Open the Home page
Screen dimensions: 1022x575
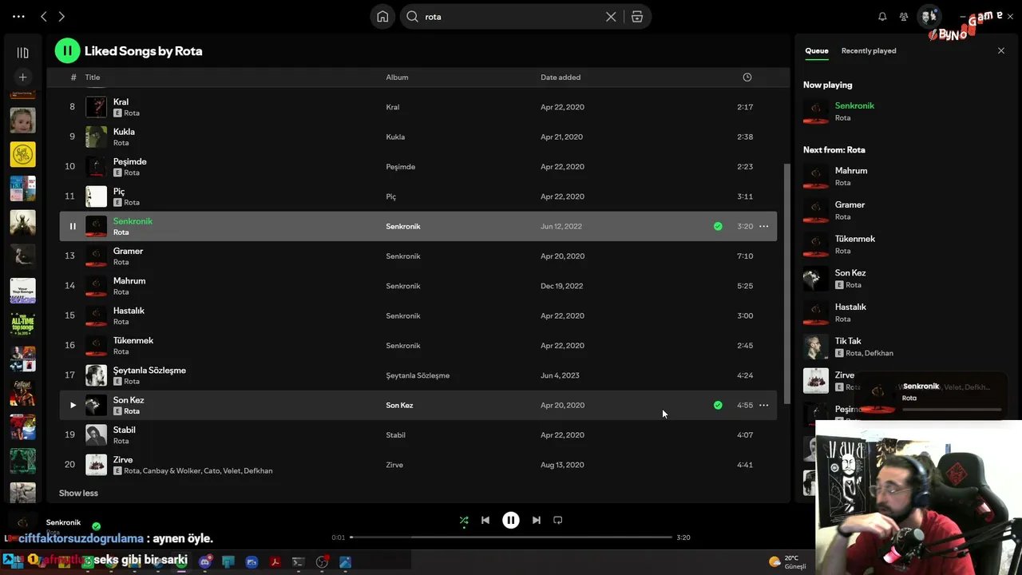coord(383,17)
